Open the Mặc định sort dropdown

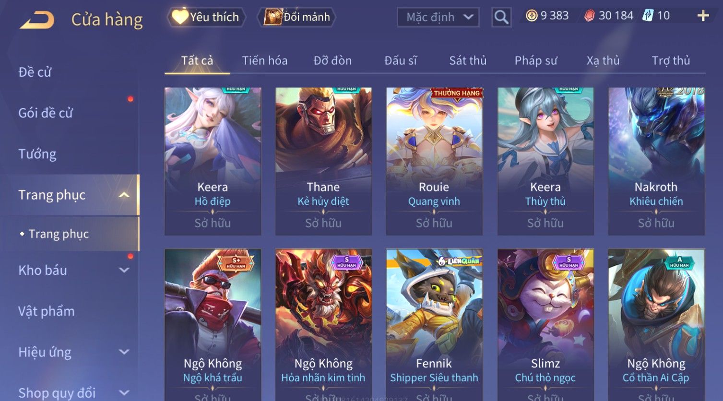[438, 17]
